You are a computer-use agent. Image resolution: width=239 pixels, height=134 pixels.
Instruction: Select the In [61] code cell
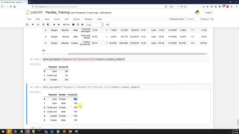126,59
